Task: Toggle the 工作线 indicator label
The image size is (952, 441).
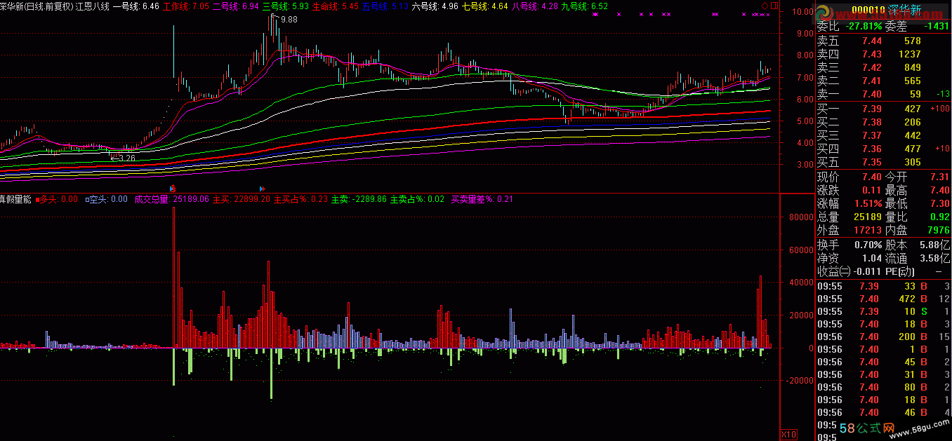Action: click(176, 6)
